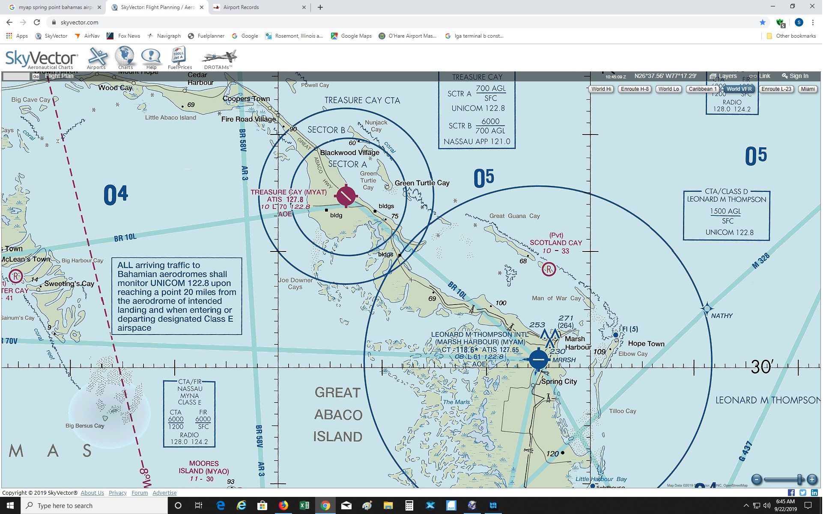This screenshot has width=829, height=514.
Task: Open the Fuelplanner bookmark
Action: click(206, 36)
